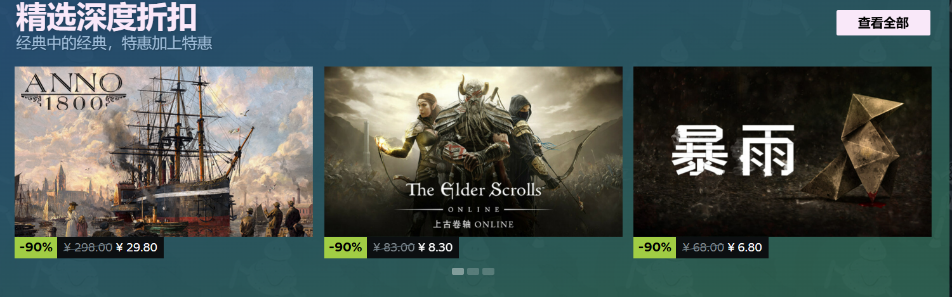Open the 暴雨 game capsule image
Image resolution: width=952 pixels, height=297 pixels.
coord(783,151)
